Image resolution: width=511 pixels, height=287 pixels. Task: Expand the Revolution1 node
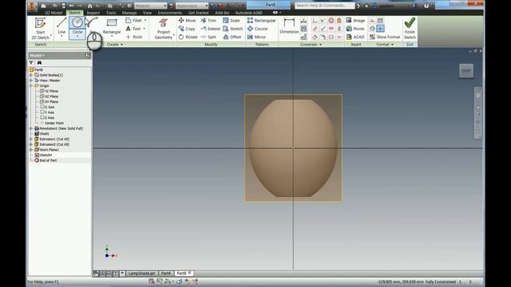coord(31,128)
